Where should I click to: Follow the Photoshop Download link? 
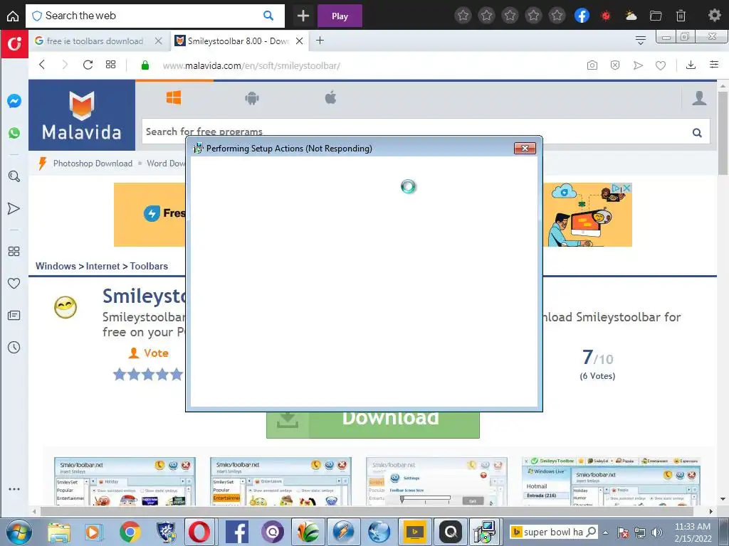click(93, 164)
